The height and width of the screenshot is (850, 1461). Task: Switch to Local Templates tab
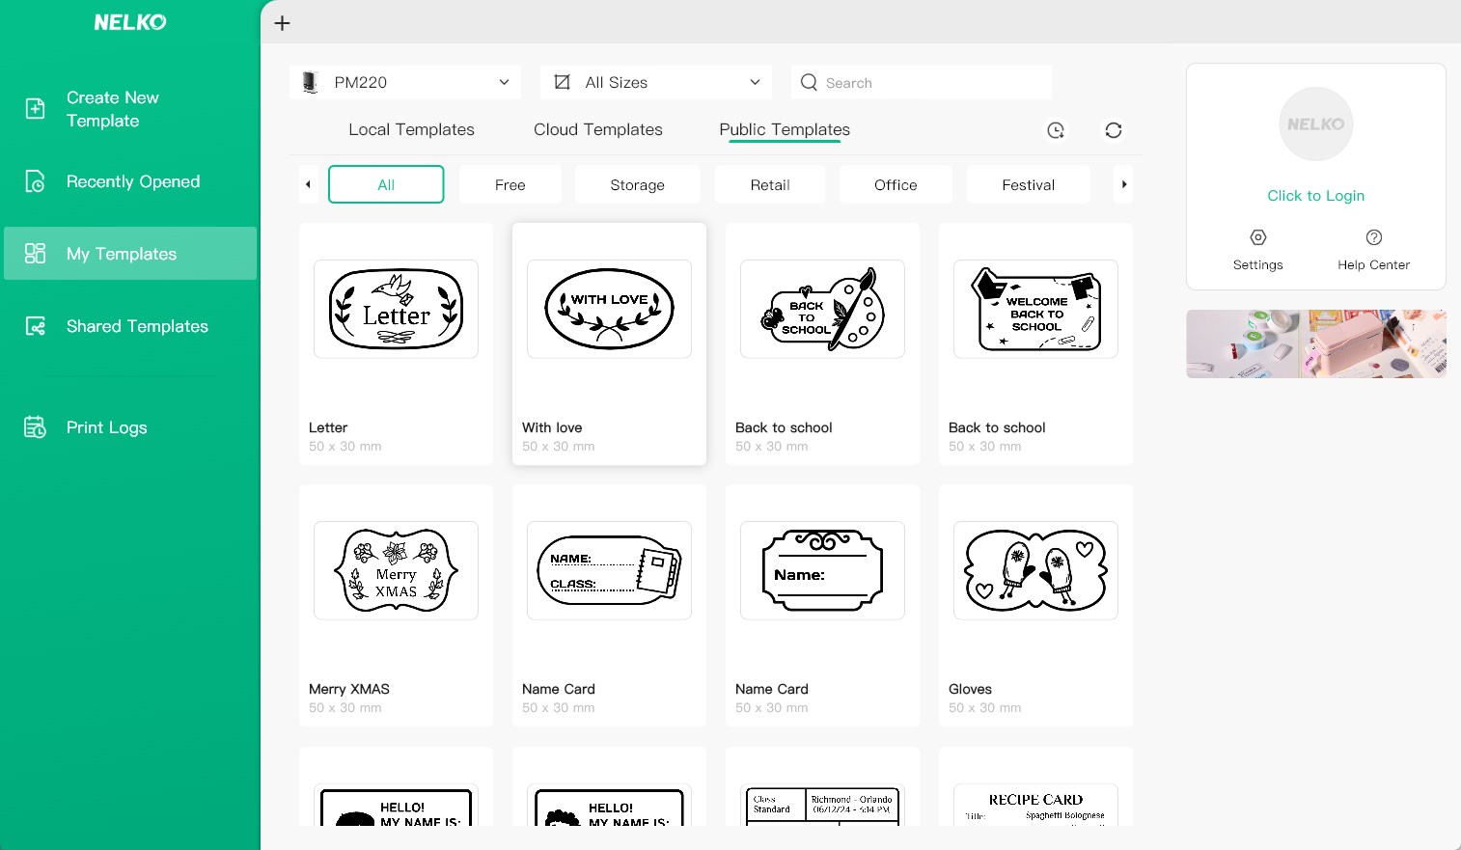pyautogui.click(x=411, y=129)
